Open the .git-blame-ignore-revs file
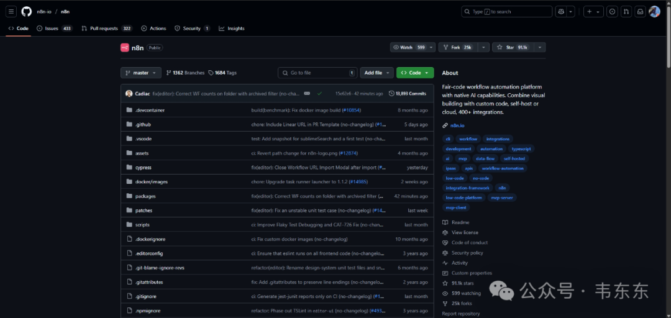This screenshot has height=318, width=671. 160,268
